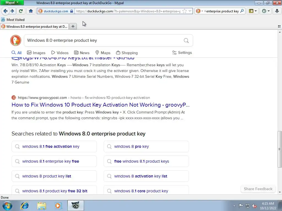Click the taskbar clock showing 4:15 AM
The height and width of the screenshot is (211, 282).
pyautogui.click(x=268, y=206)
